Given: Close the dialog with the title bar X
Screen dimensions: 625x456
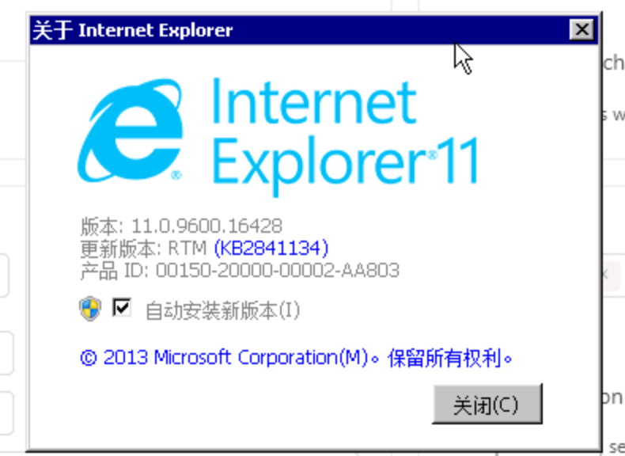Looking at the screenshot, I should tap(581, 29).
